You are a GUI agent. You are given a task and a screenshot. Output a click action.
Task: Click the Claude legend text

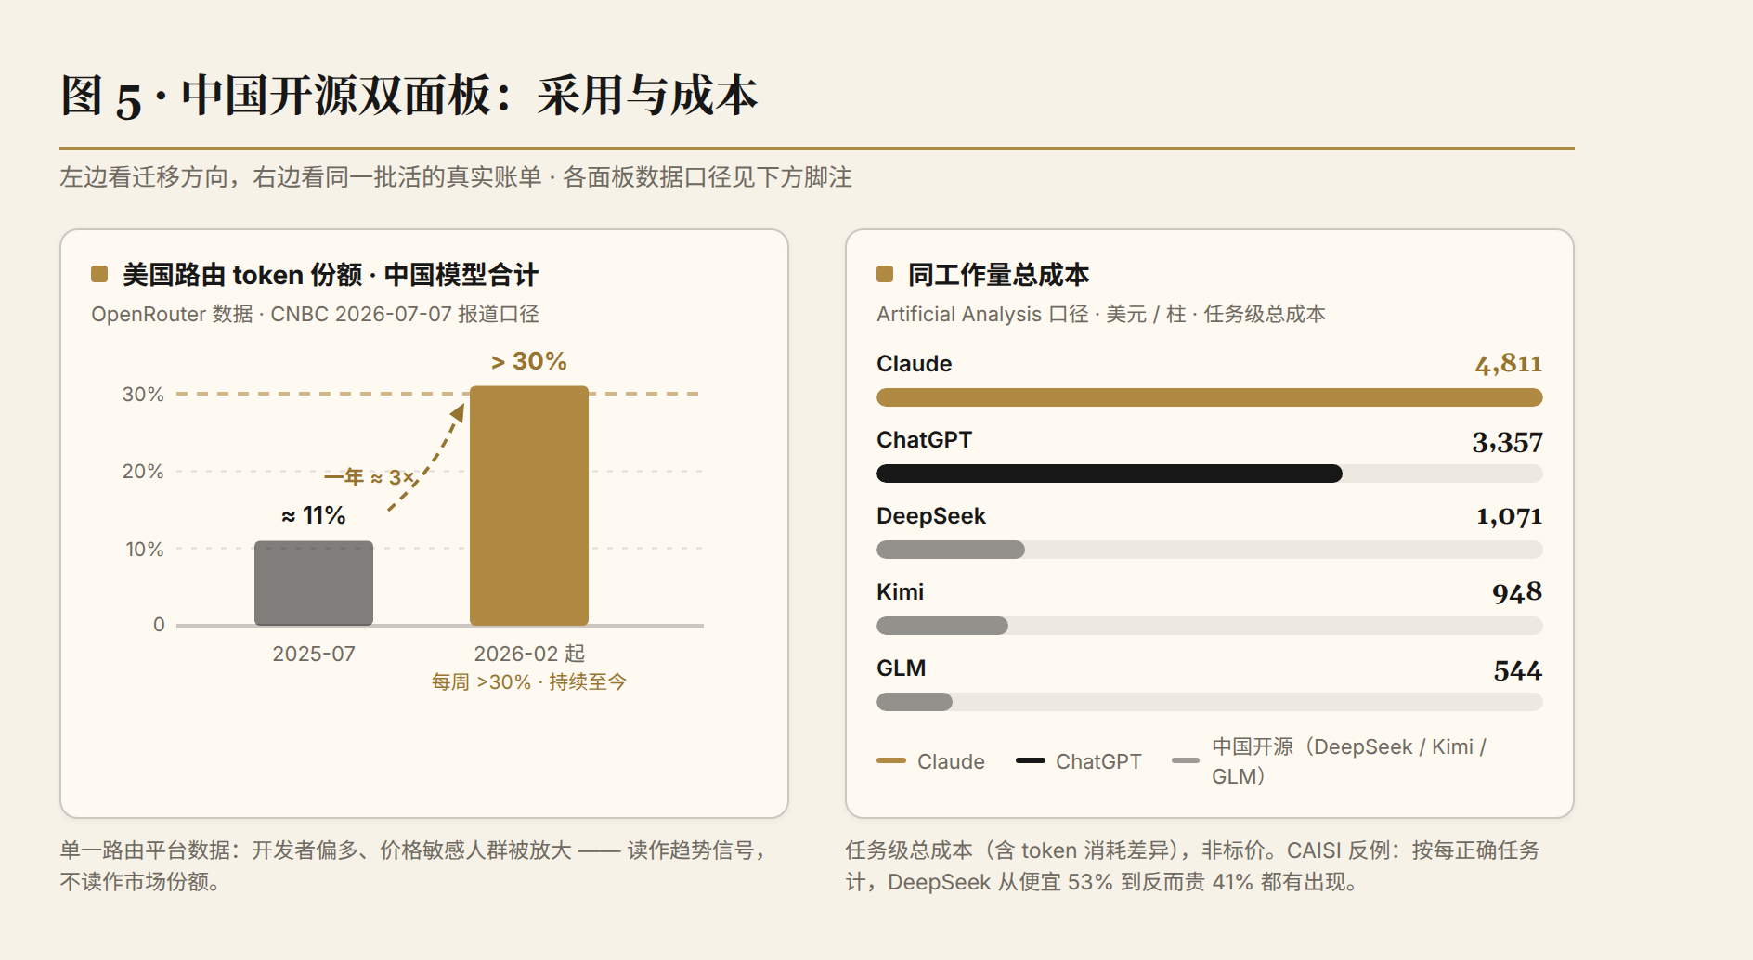tap(951, 761)
